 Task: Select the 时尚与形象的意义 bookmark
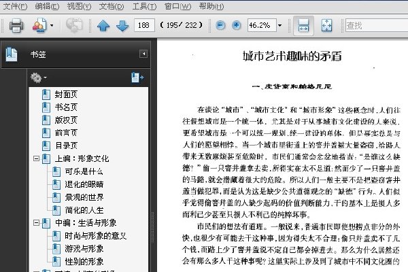pyautogui.click(x=95, y=236)
